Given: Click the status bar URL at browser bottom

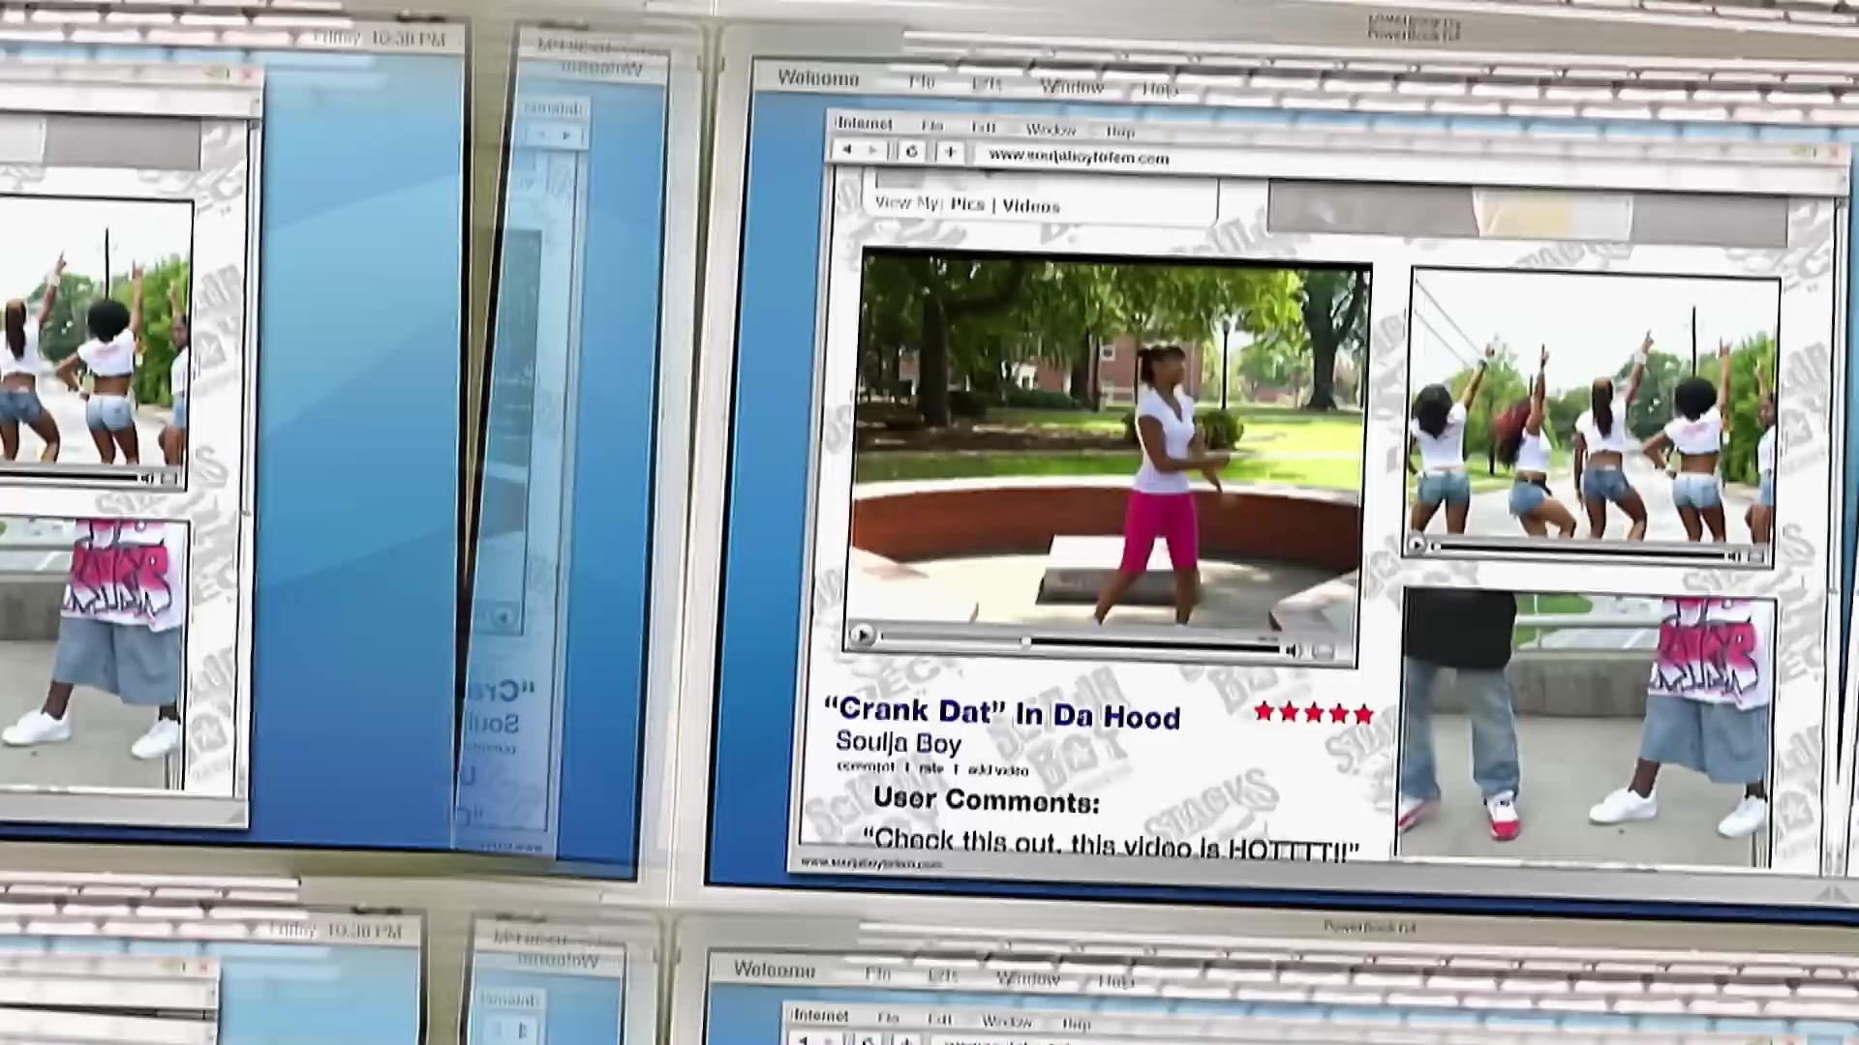Looking at the screenshot, I should point(871,863).
